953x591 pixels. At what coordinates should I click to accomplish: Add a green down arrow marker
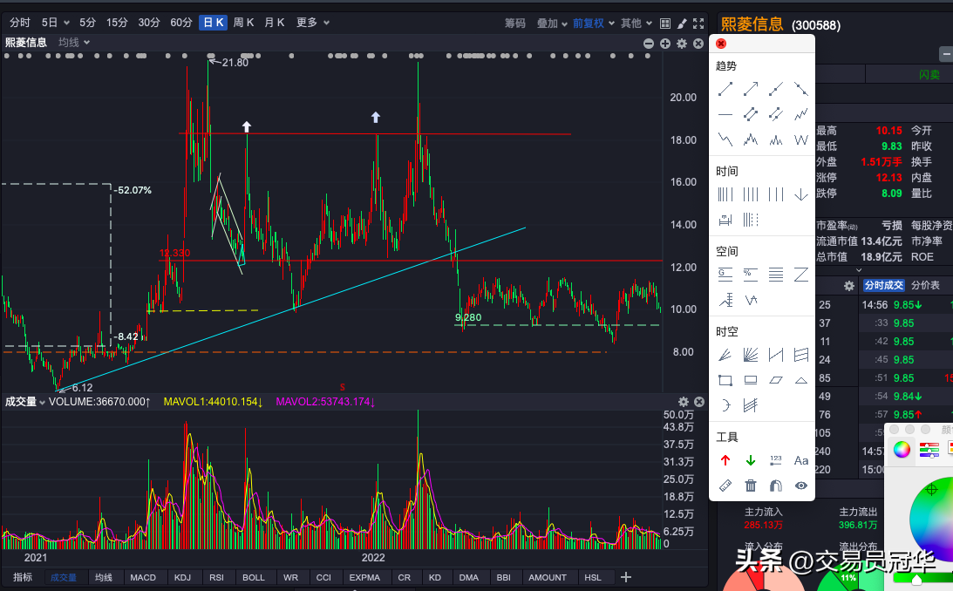(x=751, y=460)
